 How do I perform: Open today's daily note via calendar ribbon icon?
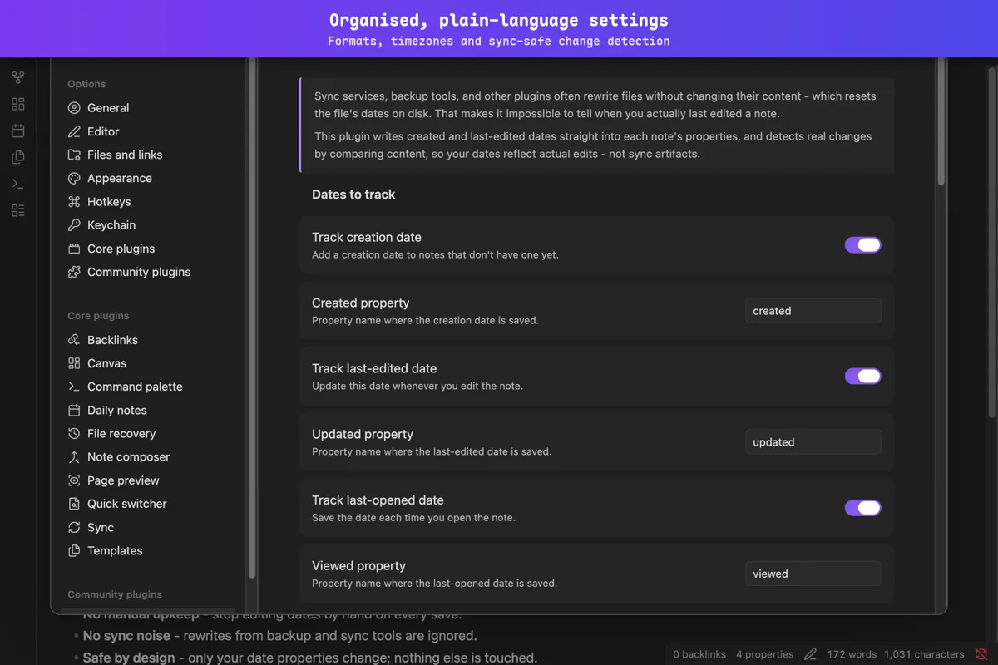[x=18, y=131]
